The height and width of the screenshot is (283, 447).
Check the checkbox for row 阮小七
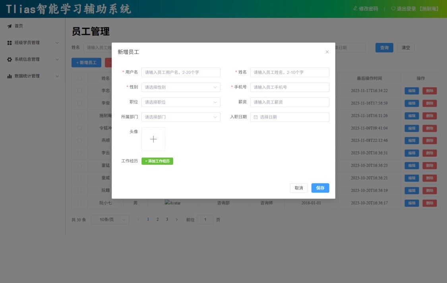point(79,203)
